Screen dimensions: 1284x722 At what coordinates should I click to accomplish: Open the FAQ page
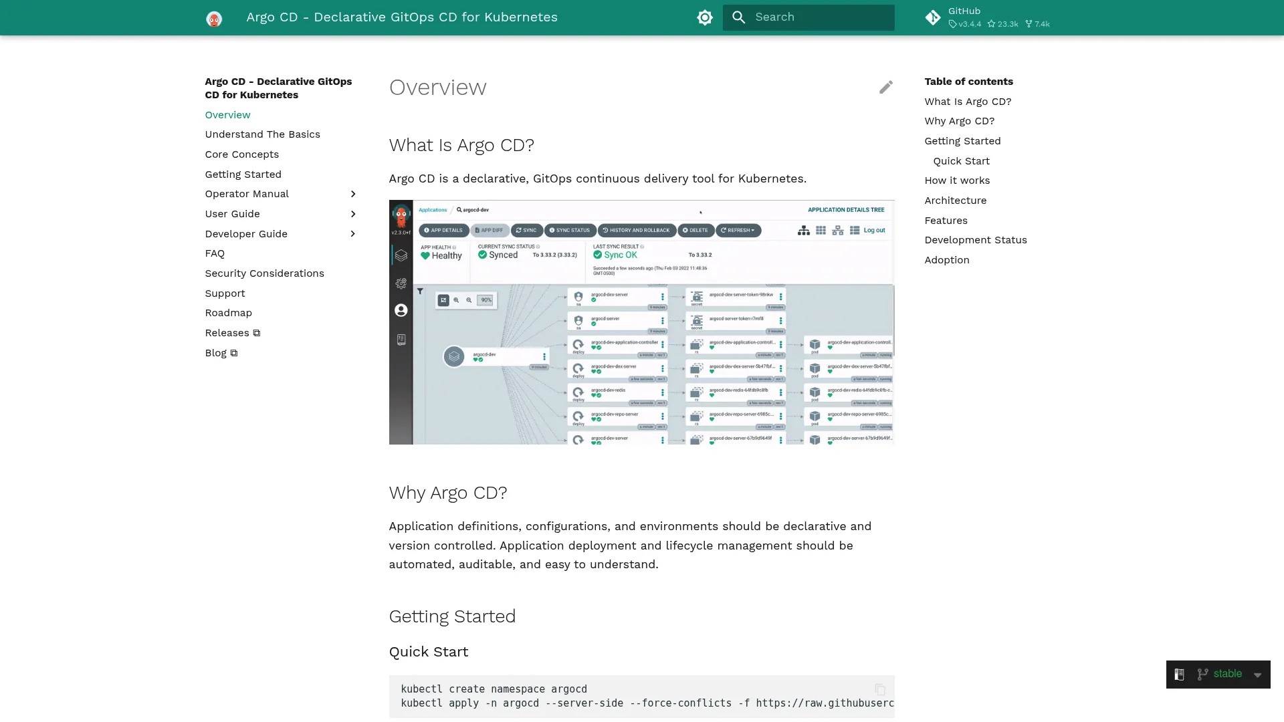[x=215, y=253]
